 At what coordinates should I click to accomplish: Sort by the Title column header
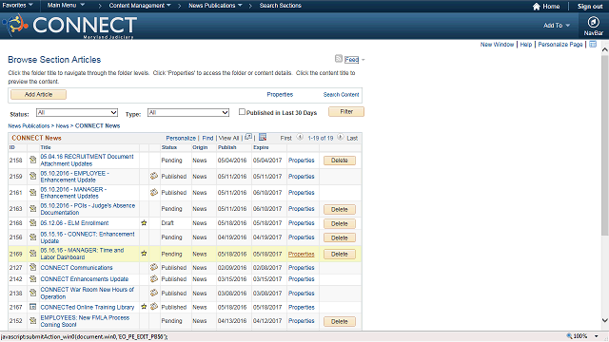tap(46, 147)
